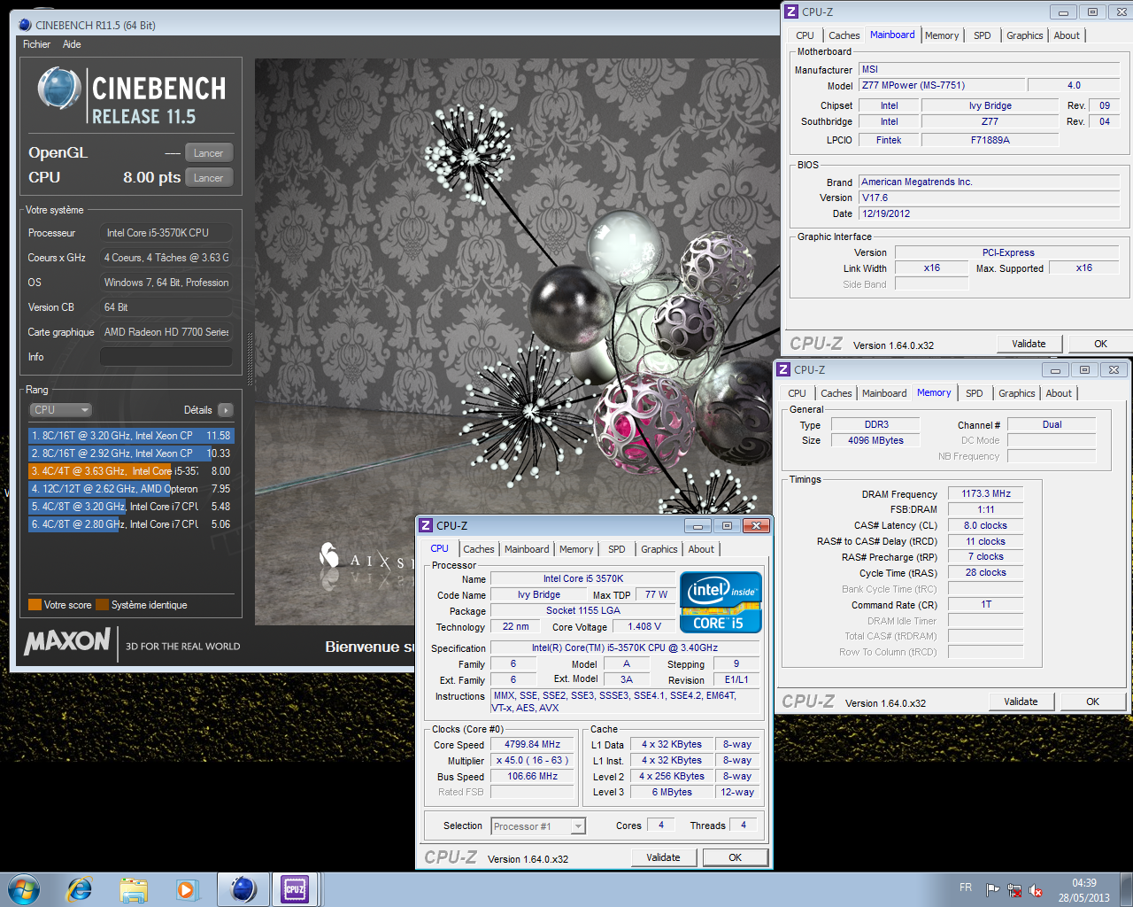
Task: Switch to Cinebench taskbar button
Action: [x=243, y=889]
